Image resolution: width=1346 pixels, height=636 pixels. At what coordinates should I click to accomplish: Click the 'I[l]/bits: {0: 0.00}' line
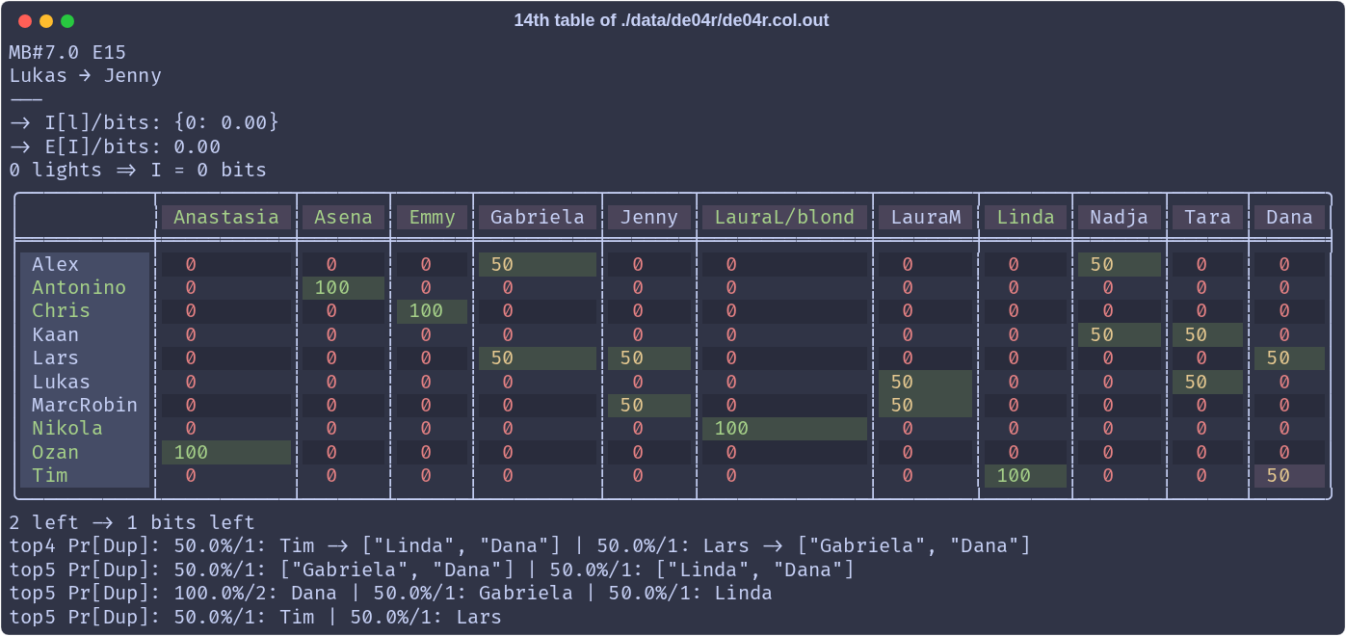(x=145, y=122)
